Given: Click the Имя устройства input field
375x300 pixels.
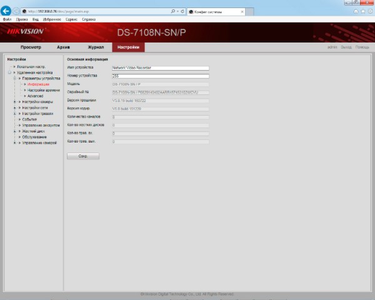Looking at the screenshot, I should click(x=161, y=68).
